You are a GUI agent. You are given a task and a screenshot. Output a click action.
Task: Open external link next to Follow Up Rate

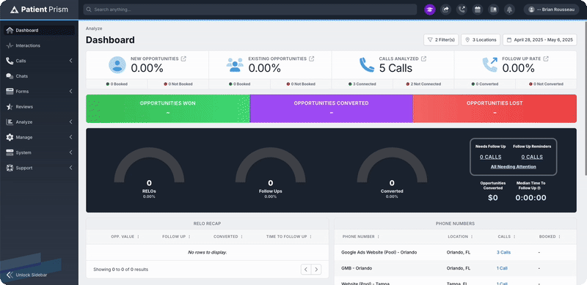click(546, 59)
